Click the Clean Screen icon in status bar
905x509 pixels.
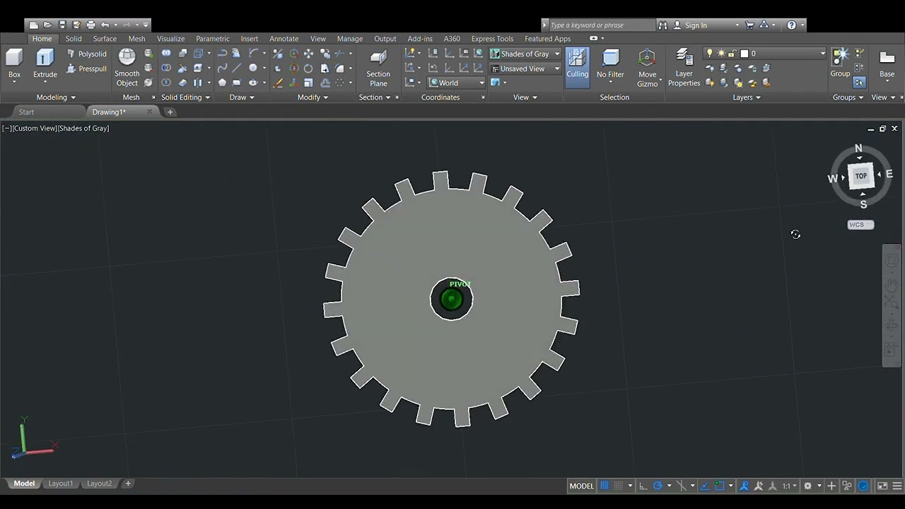[x=882, y=486]
